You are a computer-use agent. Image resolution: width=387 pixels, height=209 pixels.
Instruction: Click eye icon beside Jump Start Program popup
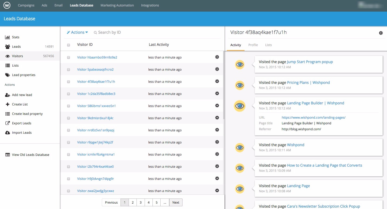240,65
